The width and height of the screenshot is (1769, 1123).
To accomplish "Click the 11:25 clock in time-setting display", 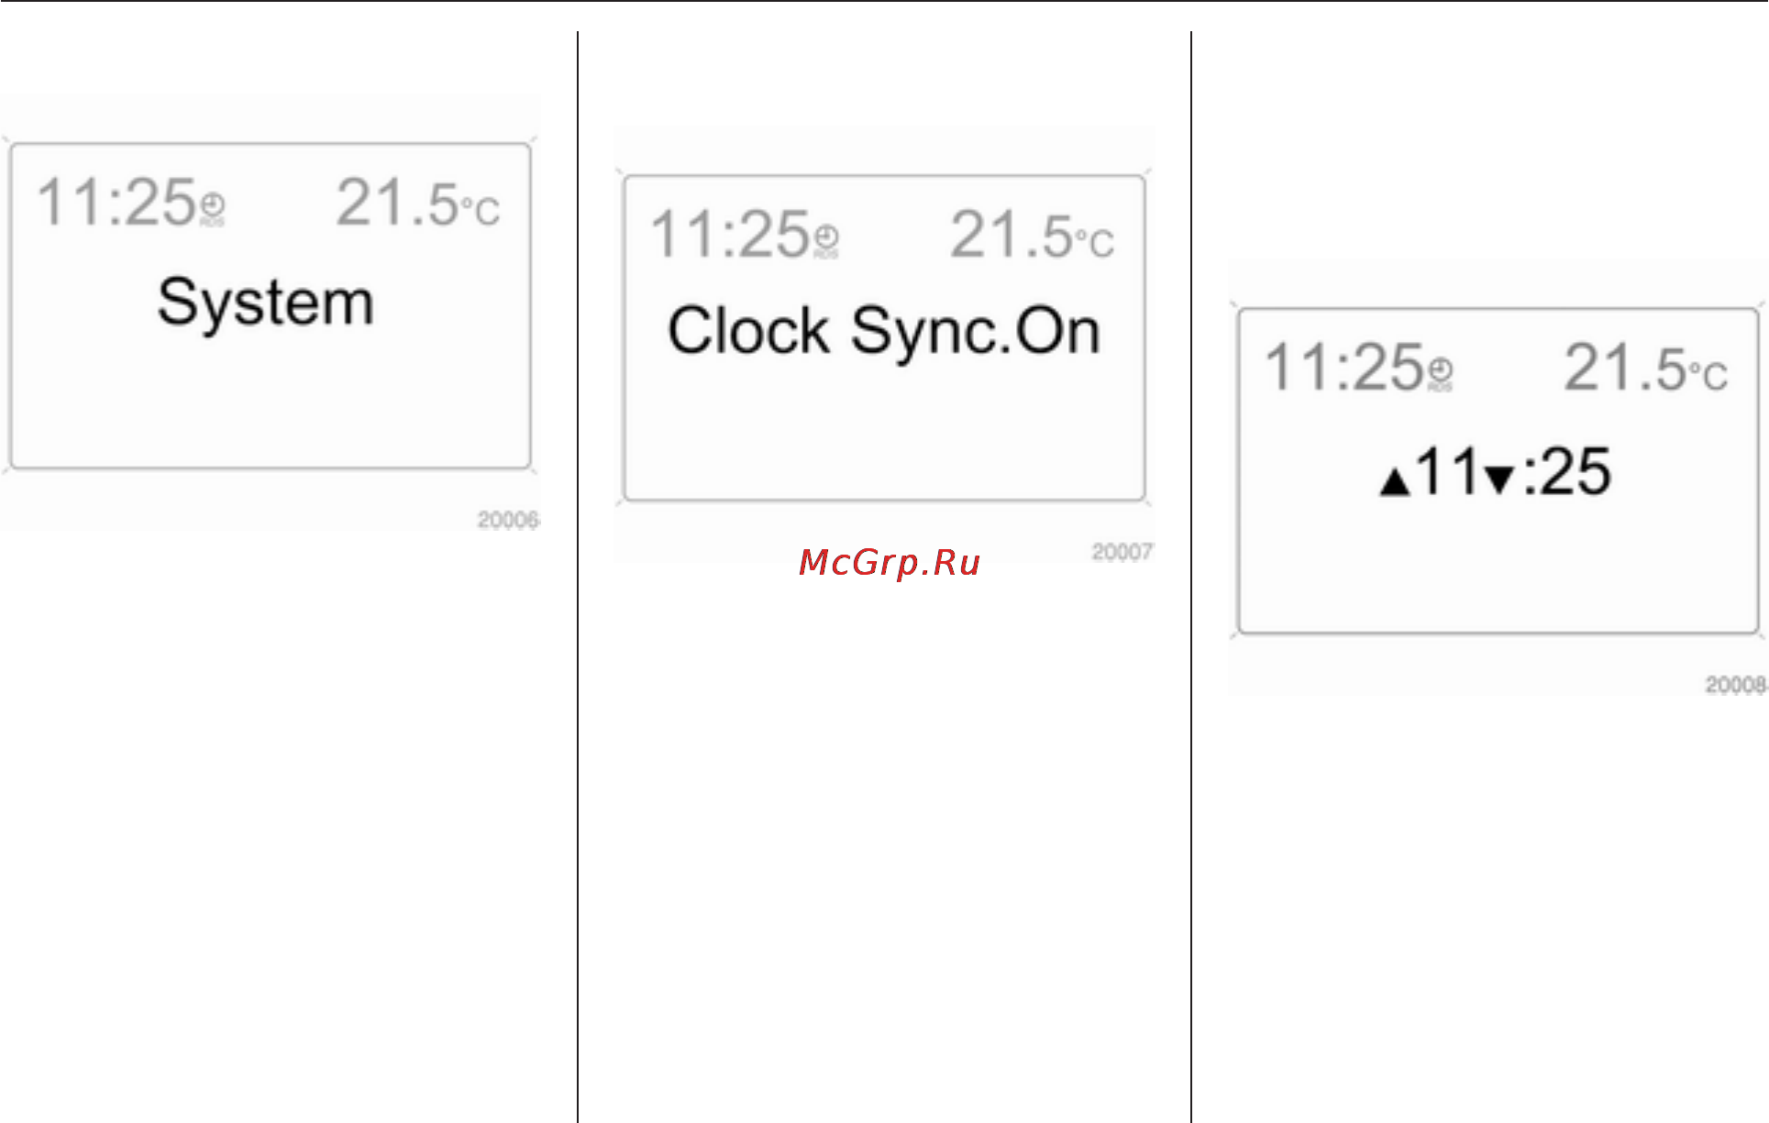I will click(1345, 367).
